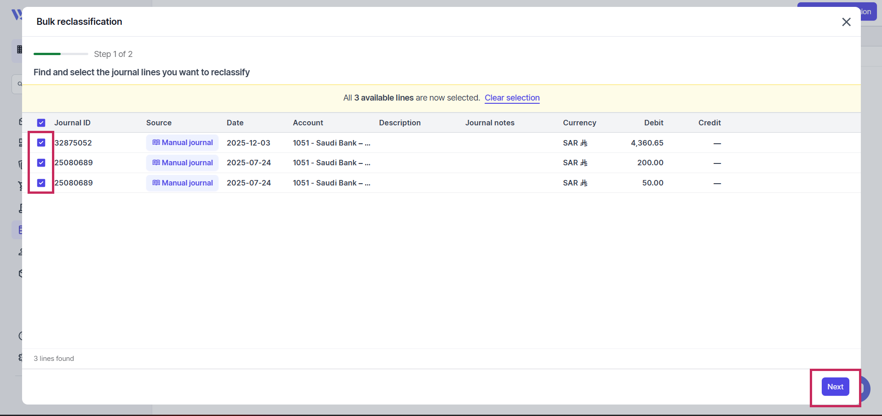The height and width of the screenshot is (416, 882).
Task: Click Saudi Bank account in the 50.00 row
Action: [x=332, y=183]
